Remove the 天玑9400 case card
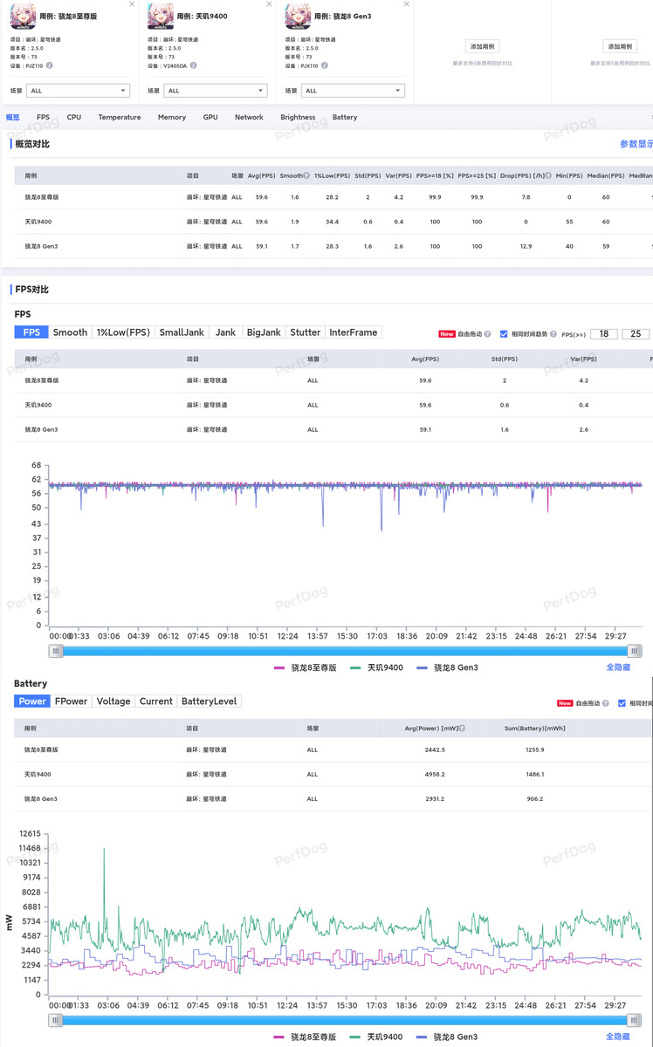This screenshot has width=653, height=1047. [269, 4]
